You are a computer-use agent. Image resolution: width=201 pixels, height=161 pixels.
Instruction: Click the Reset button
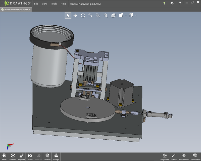pyautogui.click(x=5, y=156)
